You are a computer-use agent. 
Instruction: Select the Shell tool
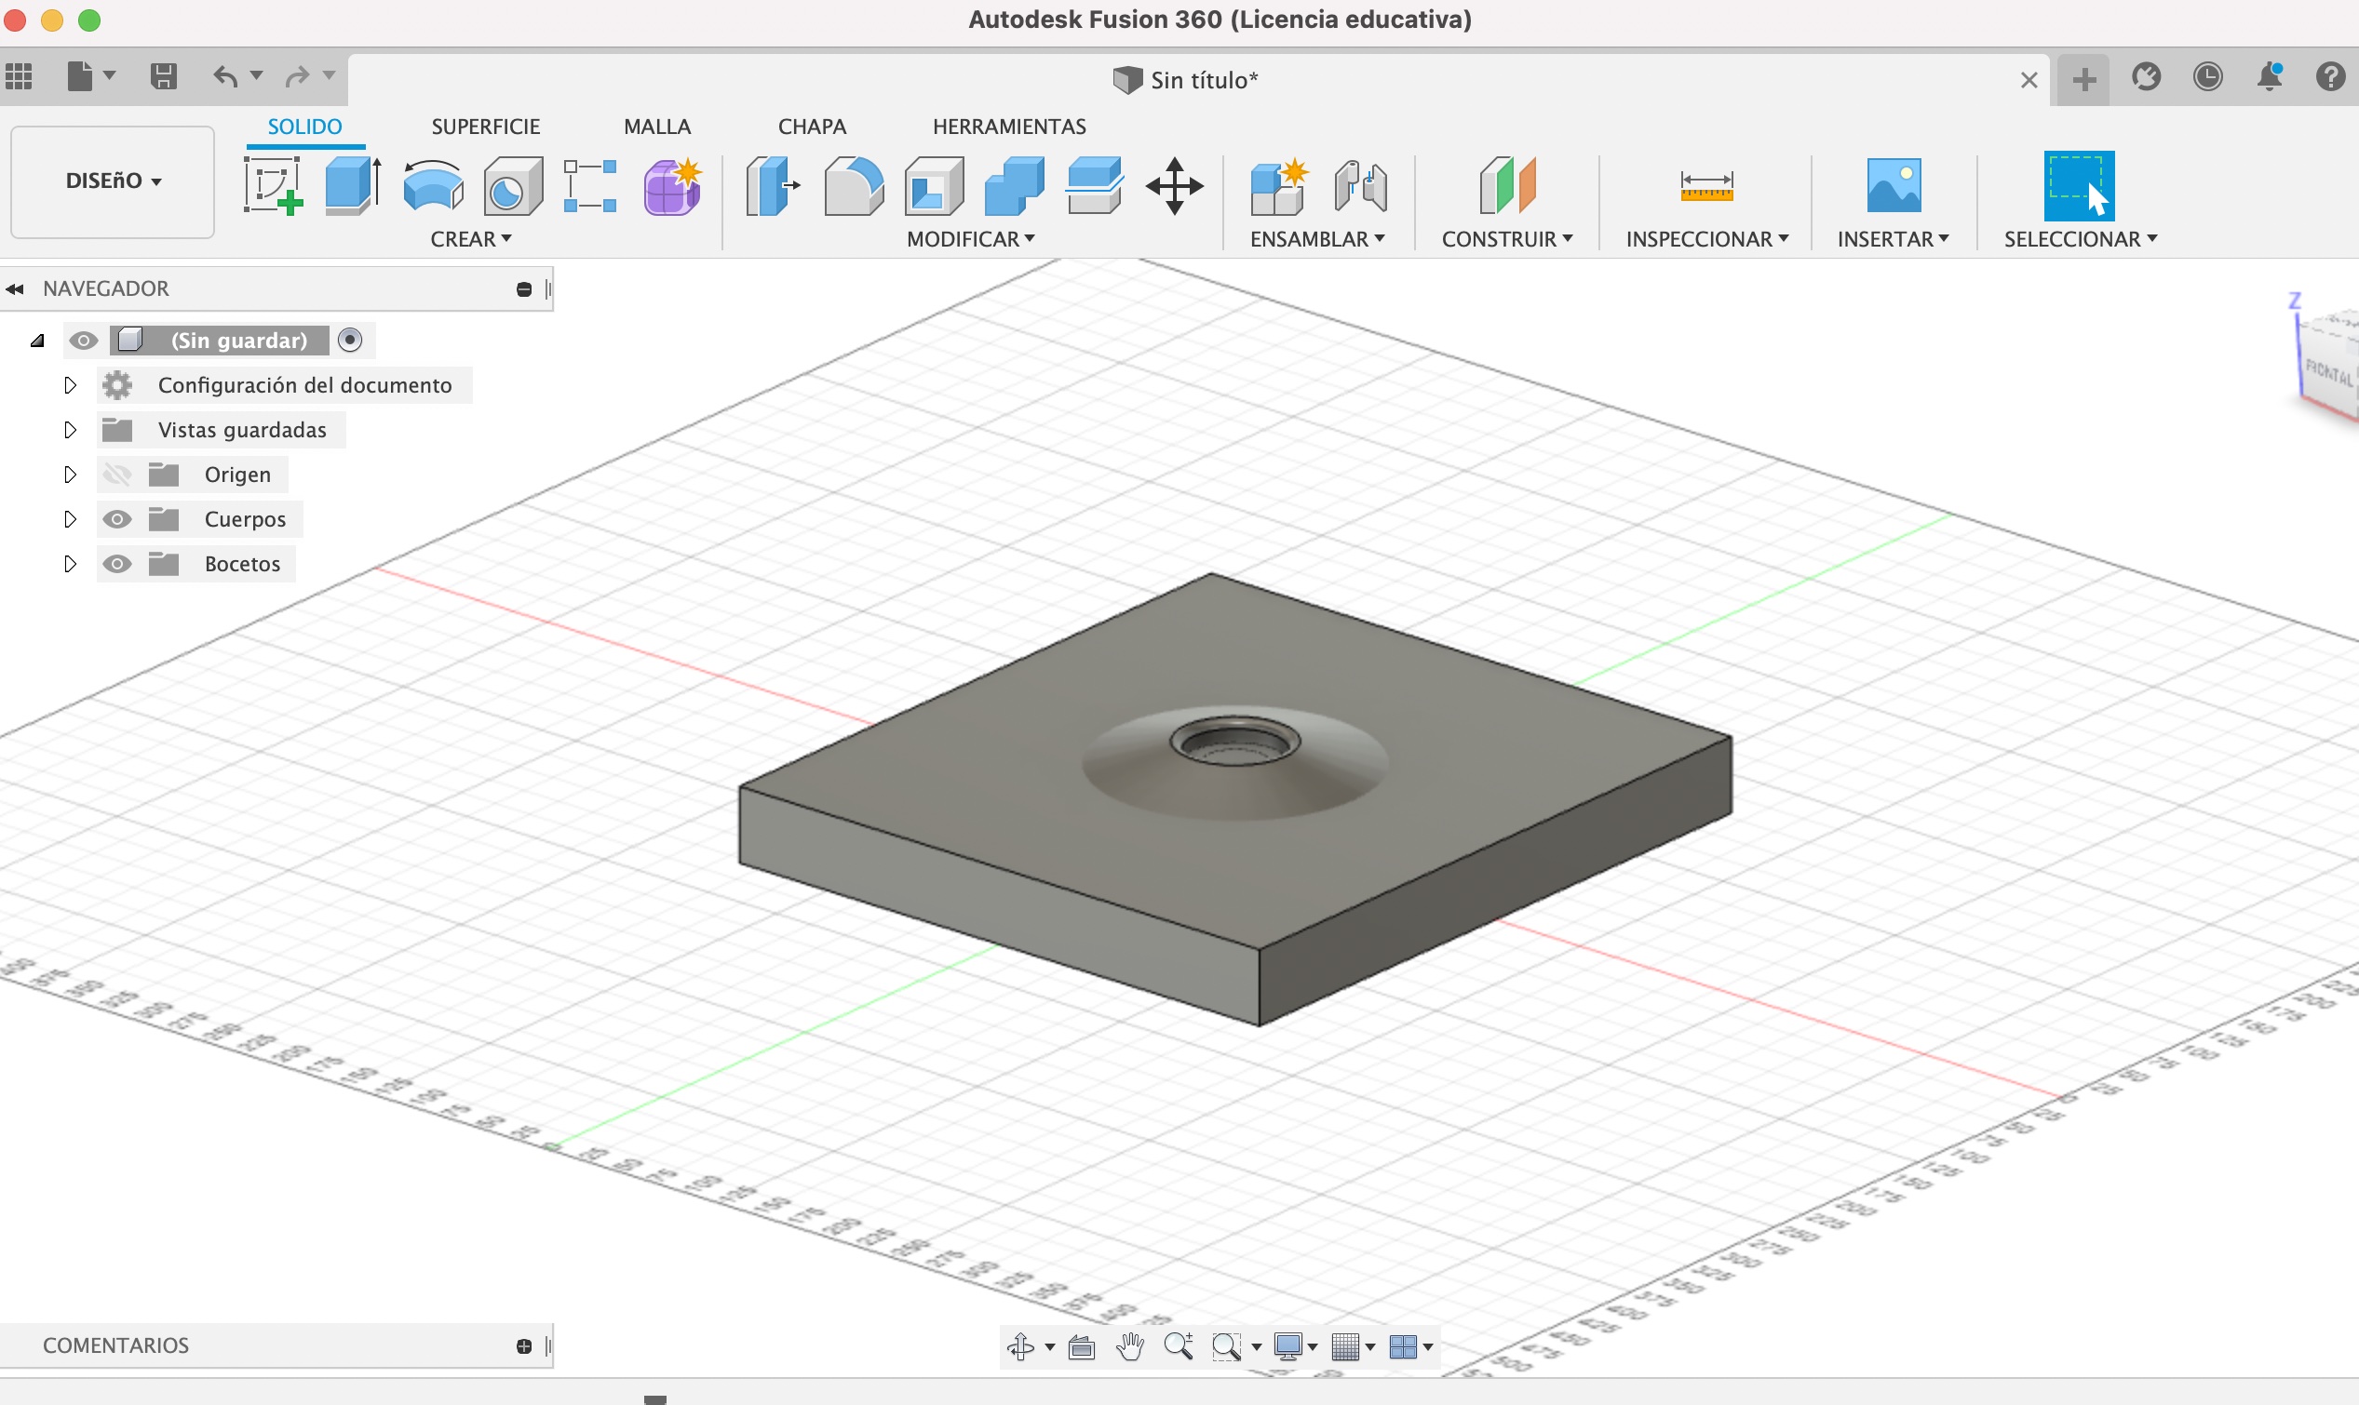(934, 185)
